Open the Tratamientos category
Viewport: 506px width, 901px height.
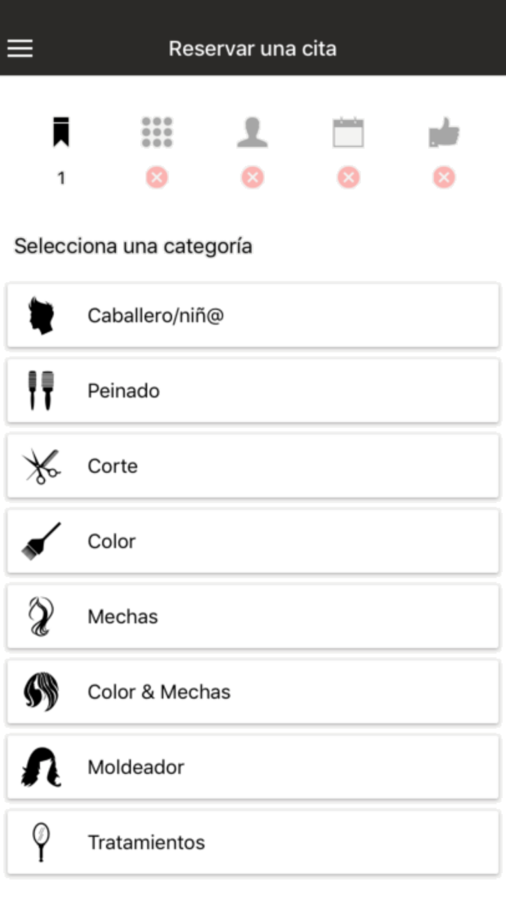pyautogui.click(x=253, y=842)
